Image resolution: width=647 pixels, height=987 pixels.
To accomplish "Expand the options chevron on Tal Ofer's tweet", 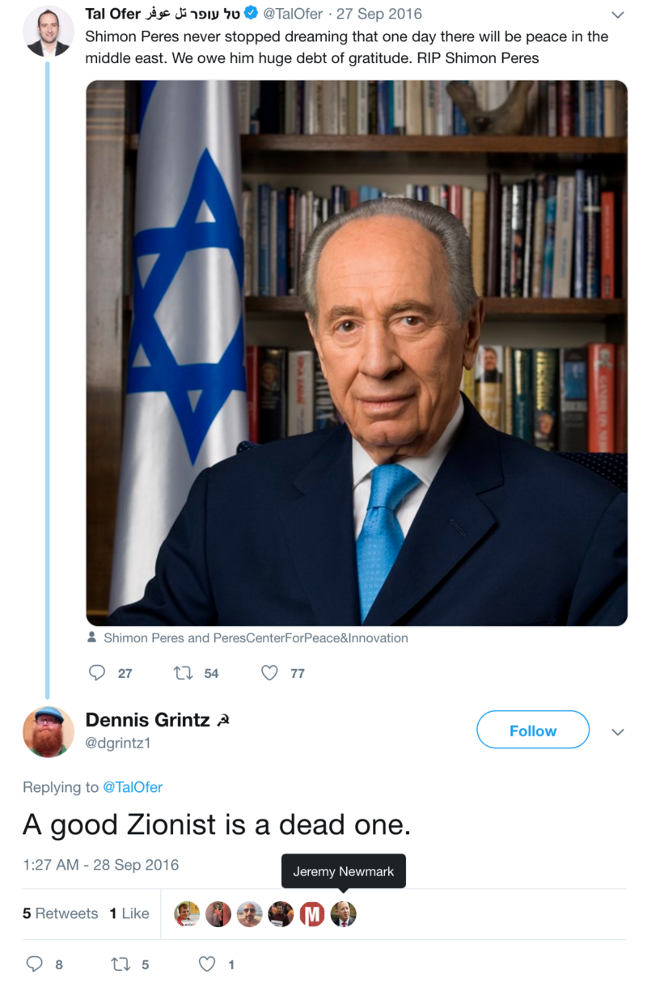I will tap(618, 15).
